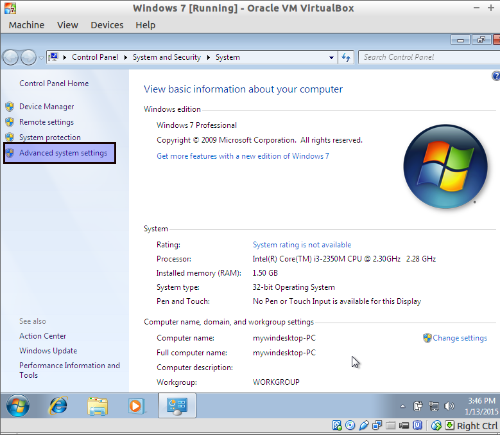The image size is (500, 435).
Task: Click the shield icon beside Remote settings
Action: coord(10,122)
